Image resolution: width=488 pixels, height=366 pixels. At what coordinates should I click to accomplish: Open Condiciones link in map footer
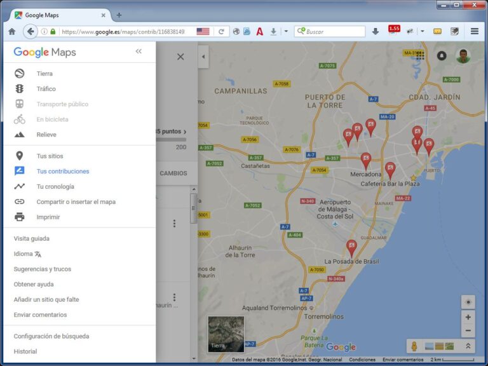(362, 360)
